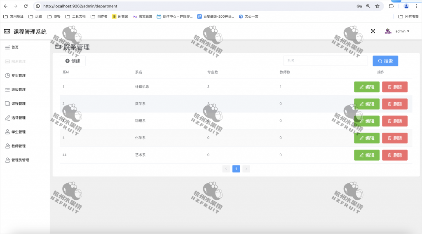Viewport: 422px width, 234px height.
Task: Delete the 计算机系 row
Action: pos(395,87)
